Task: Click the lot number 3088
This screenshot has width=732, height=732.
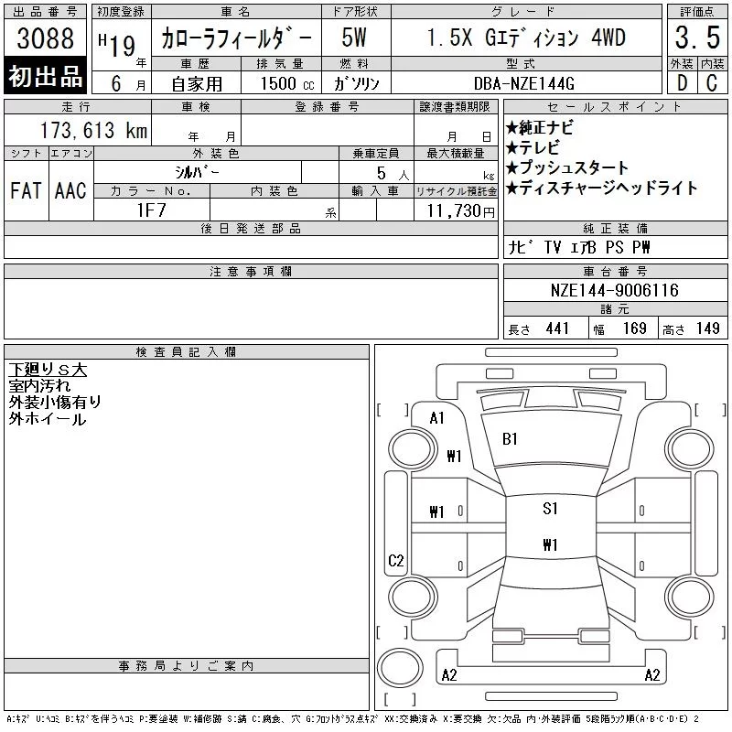Action: 45,38
